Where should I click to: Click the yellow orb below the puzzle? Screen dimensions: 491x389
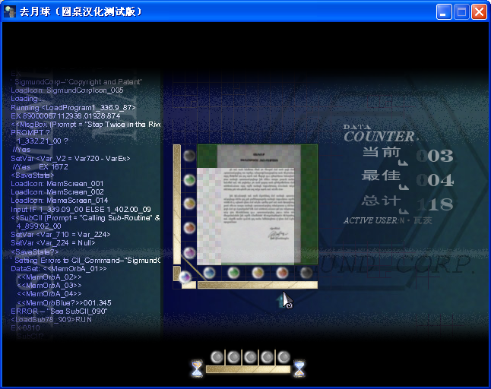click(x=258, y=273)
